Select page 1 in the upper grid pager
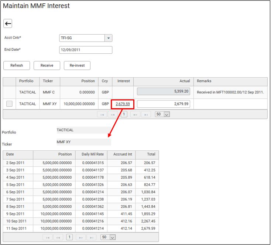This screenshot has height=245, width=271. (124, 114)
